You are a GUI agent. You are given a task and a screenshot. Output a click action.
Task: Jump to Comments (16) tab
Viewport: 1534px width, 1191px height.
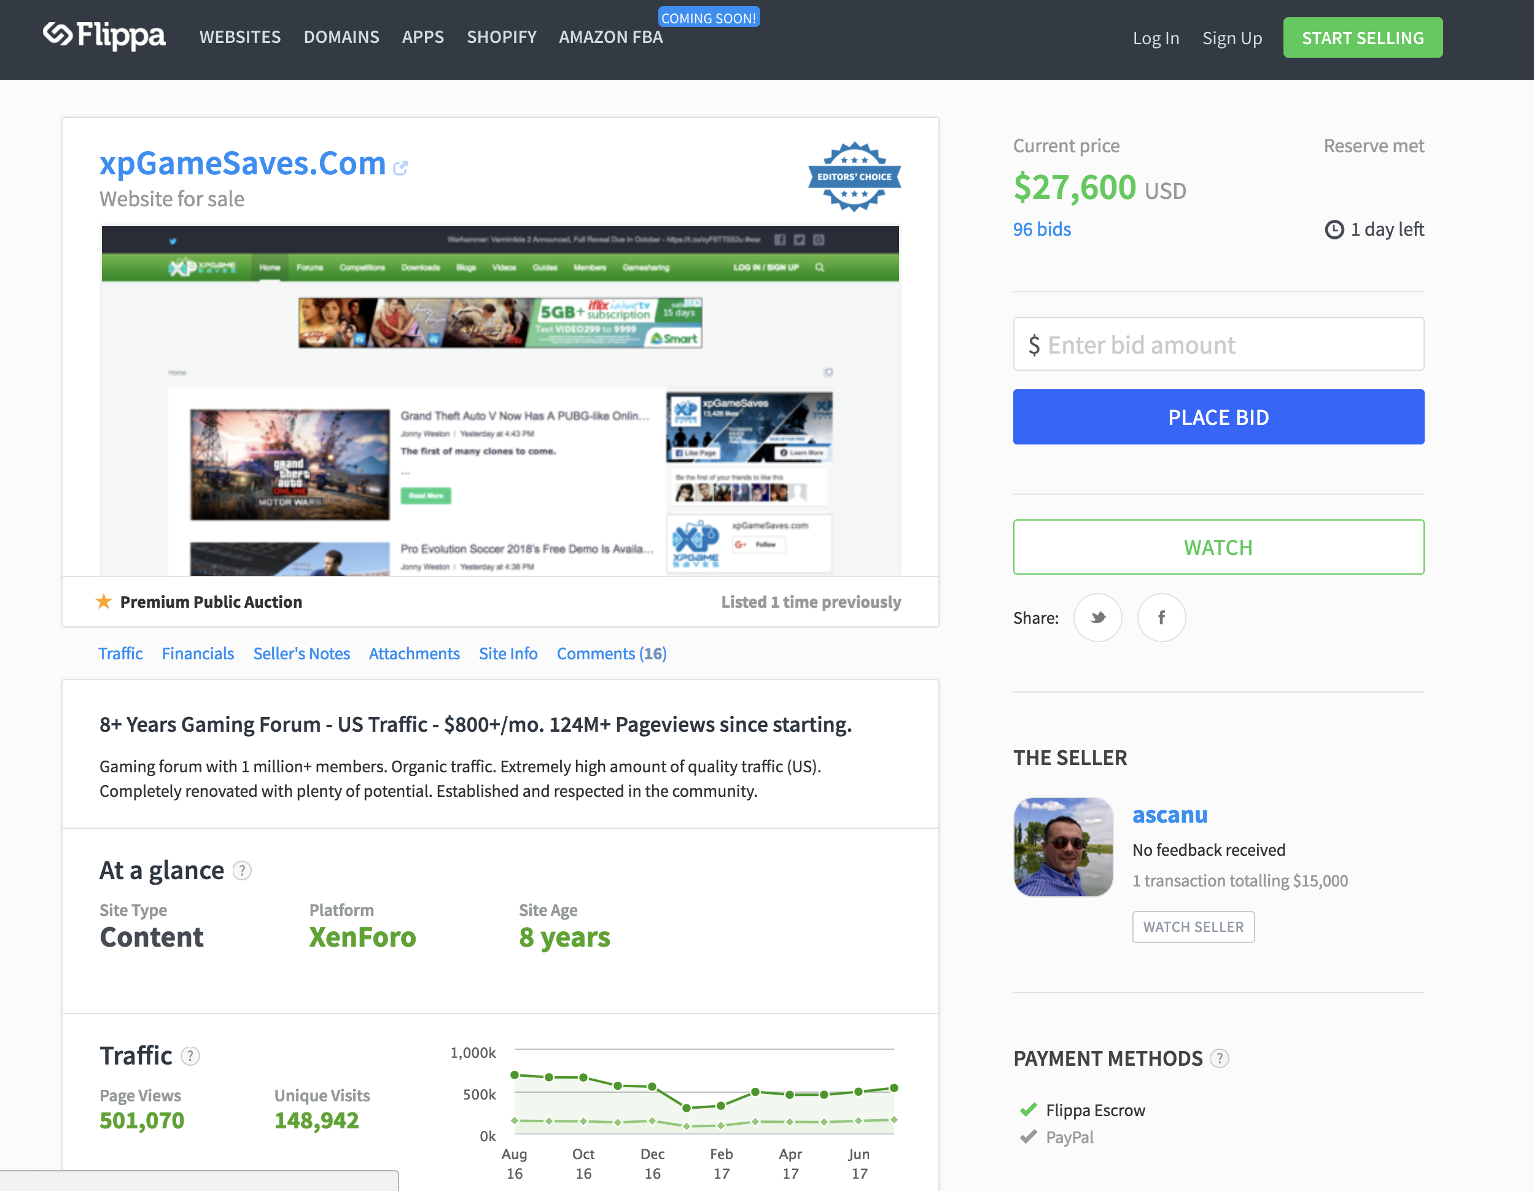(611, 653)
